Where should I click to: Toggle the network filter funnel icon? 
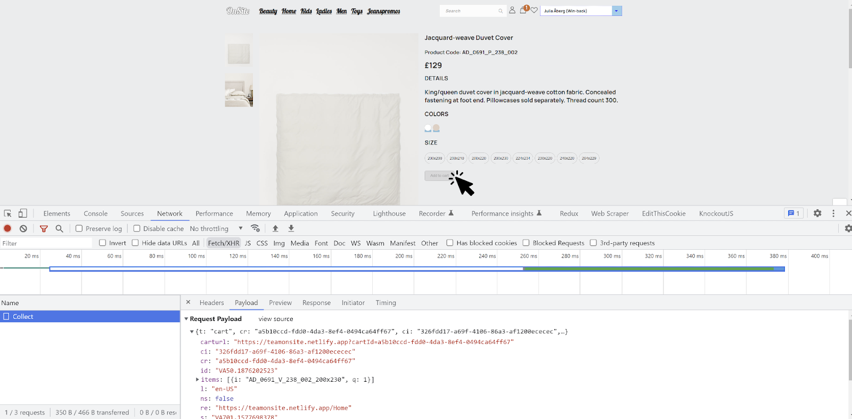(x=44, y=228)
